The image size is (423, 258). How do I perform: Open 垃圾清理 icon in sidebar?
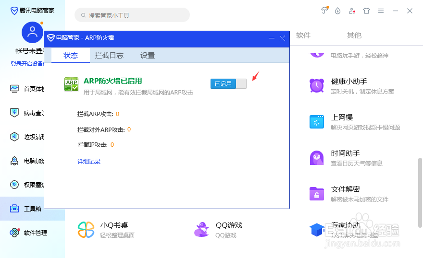14,137
